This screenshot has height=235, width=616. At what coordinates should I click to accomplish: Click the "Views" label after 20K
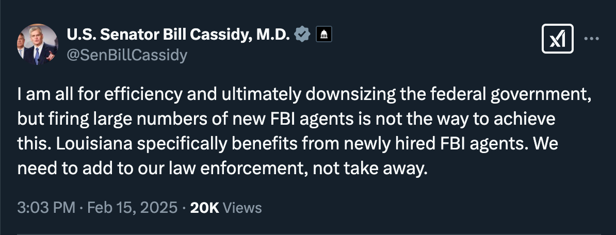pos(244,208)
